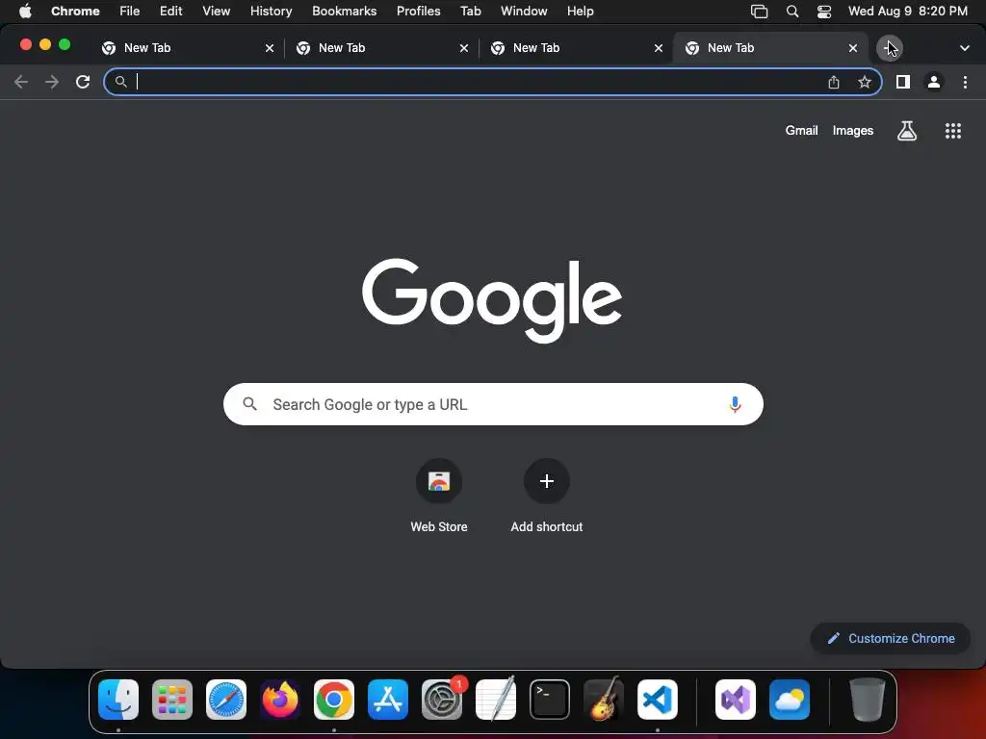This screenshot has height=739, width=986.
Task: Click the new tab plus button
Action: (889, 48)
